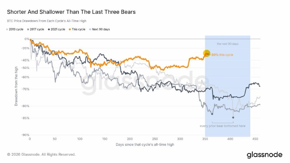The width and height of the screenshot is (290, 163).
Task: Click the Next 90 days legend item
Action: click(99, 29)
